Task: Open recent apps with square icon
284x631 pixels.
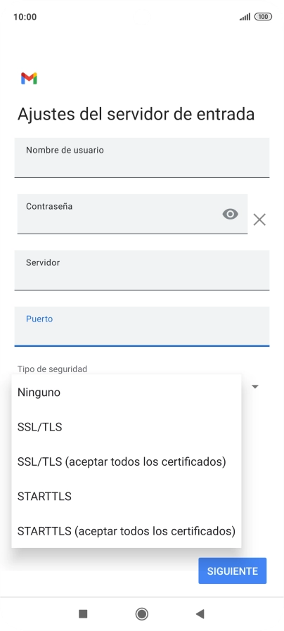Action: [x=83, y=613]
